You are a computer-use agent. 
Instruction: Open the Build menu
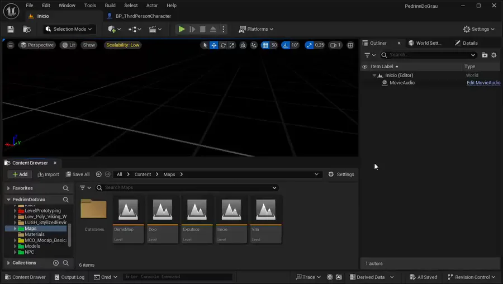pyautogui.click(x=110, y=6)
